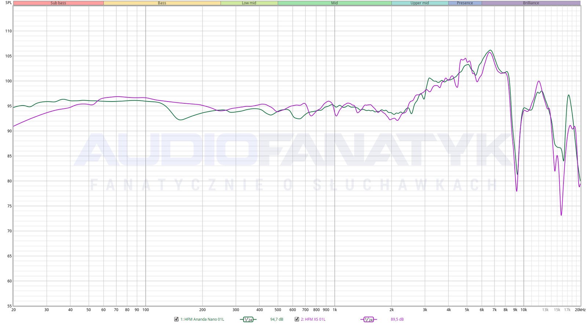Click the 15k frequency axis label
The width and height of the screenshot is (587, 324).
[557, 310]
